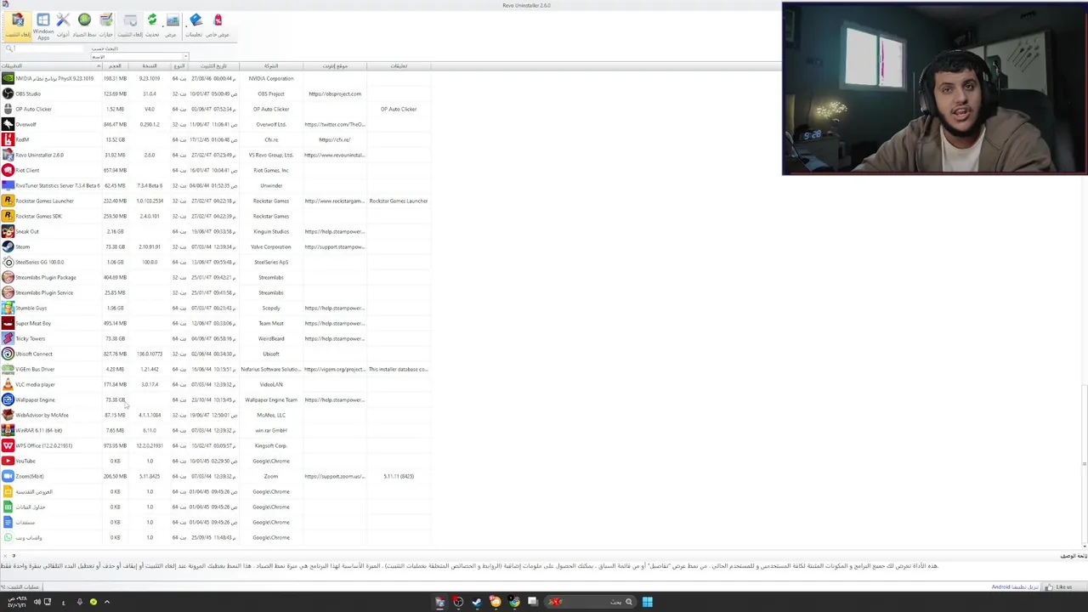Select the Stumble Guys program icon

8,308
